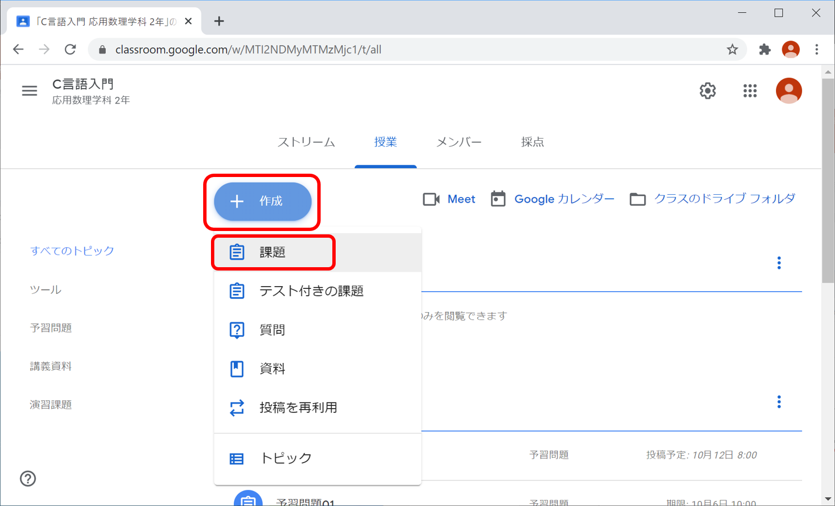Viewport: 835px width, 506px height.
Task: Click the 作成 create button
Action: (263, 202)
